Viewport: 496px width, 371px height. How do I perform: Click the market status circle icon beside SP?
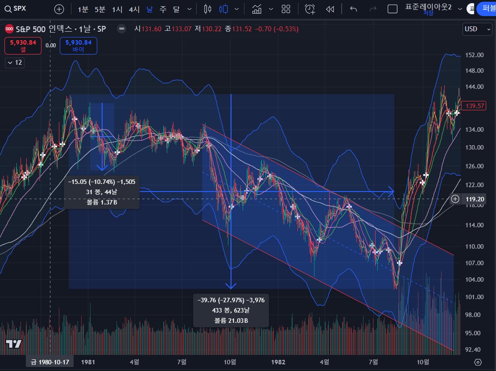pos(121,29)
